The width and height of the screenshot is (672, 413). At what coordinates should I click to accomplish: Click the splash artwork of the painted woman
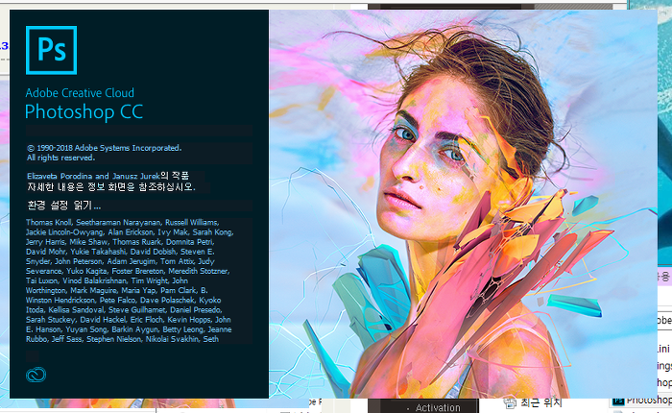464,205
